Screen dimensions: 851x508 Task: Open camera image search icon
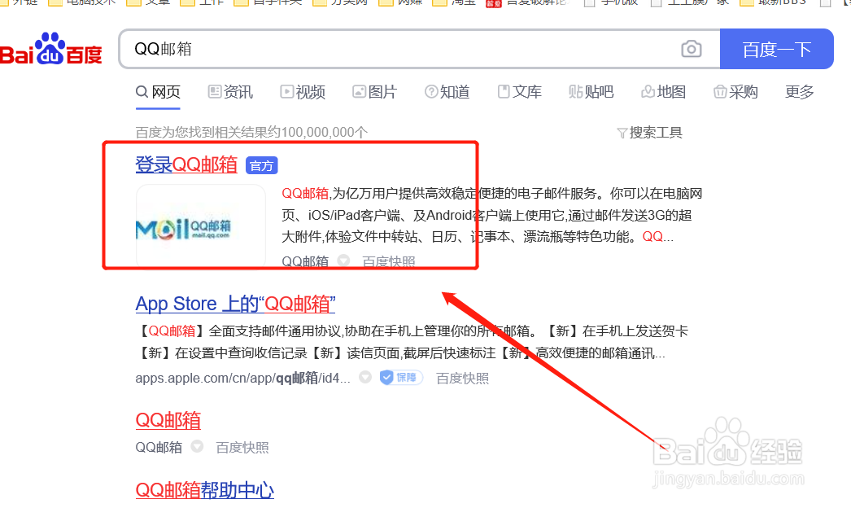691,49
